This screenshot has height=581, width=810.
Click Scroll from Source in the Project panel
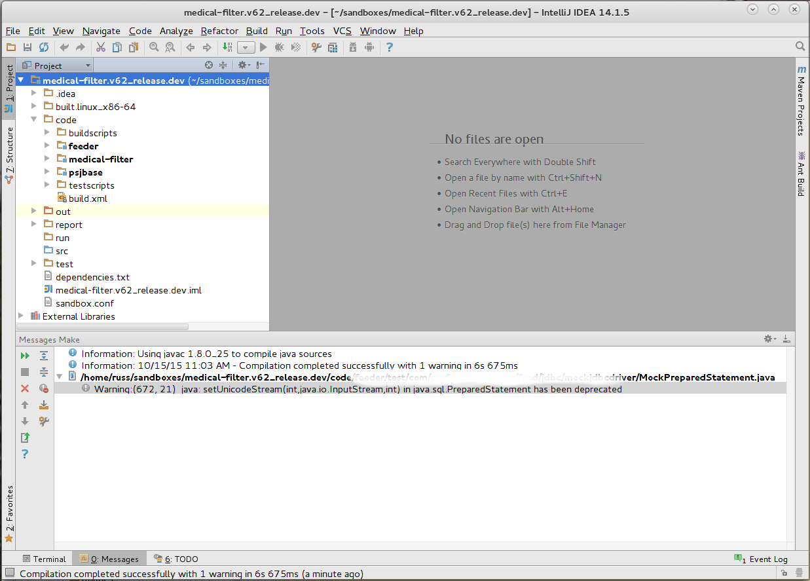(209, 65)
